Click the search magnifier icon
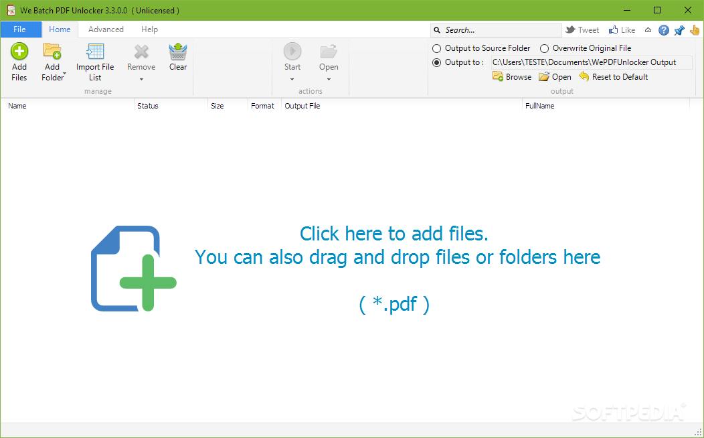 point(437,30)
